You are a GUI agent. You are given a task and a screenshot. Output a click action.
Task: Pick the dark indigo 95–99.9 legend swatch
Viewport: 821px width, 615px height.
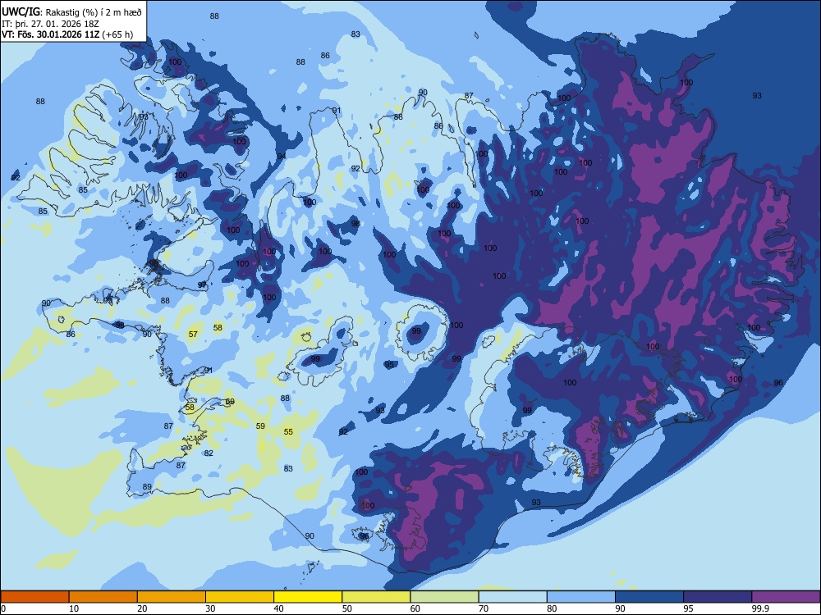[x=718, y=597]
